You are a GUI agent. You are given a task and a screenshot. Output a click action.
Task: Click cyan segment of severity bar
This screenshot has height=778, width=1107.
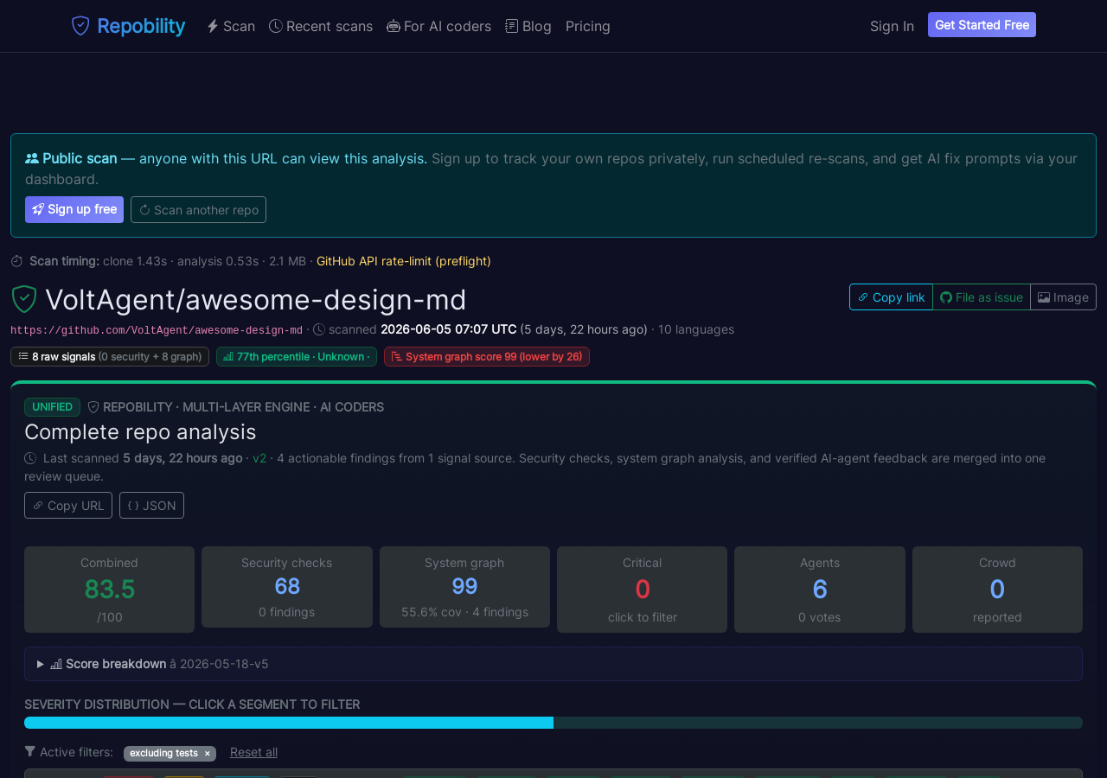[289, 723]
